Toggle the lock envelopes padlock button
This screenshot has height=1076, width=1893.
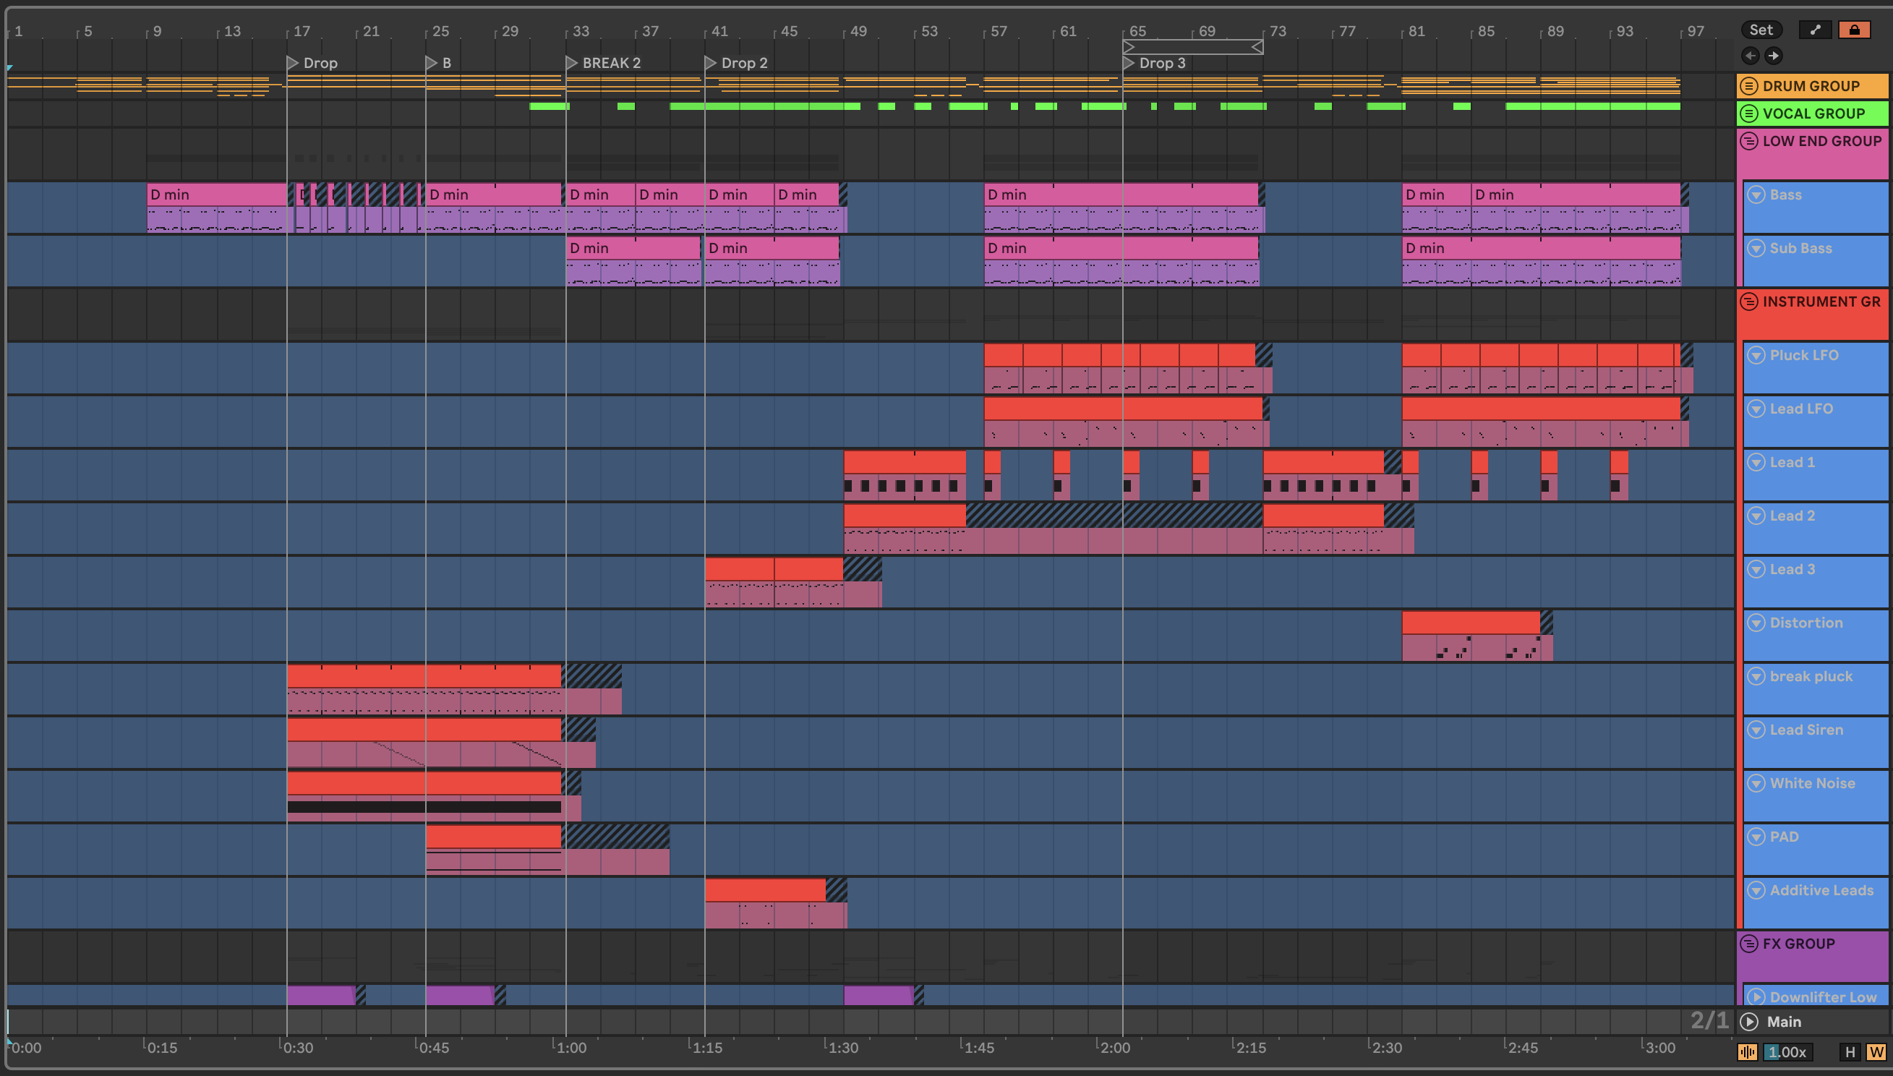1854,30
